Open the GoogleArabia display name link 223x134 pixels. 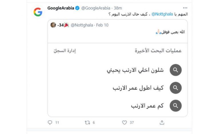click(61, 8)
